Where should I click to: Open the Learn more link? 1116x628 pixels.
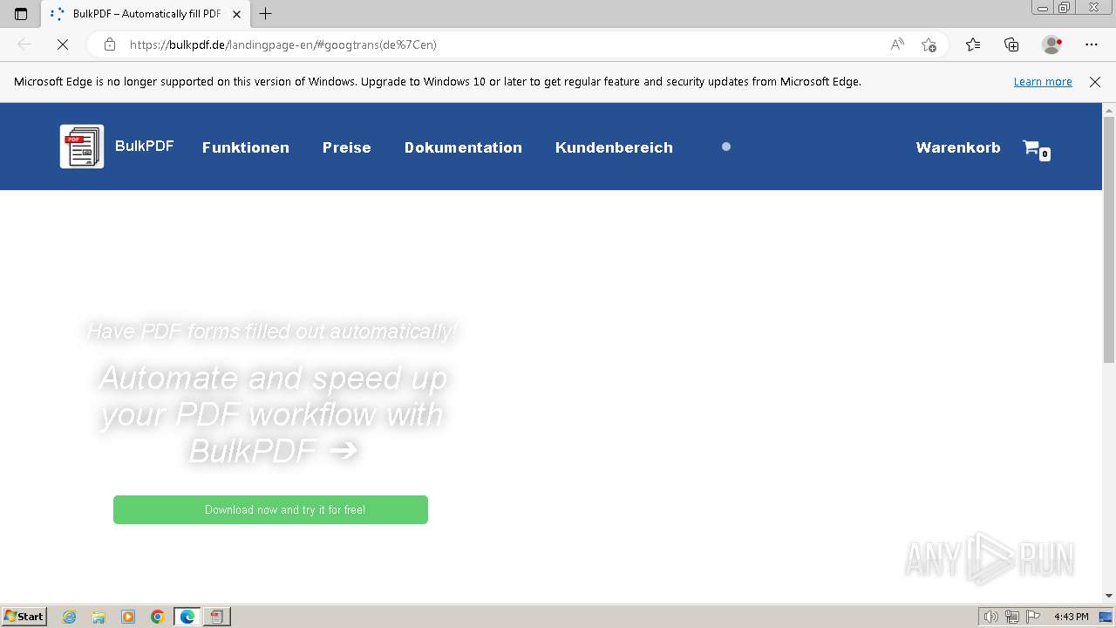click(1043, 81)
